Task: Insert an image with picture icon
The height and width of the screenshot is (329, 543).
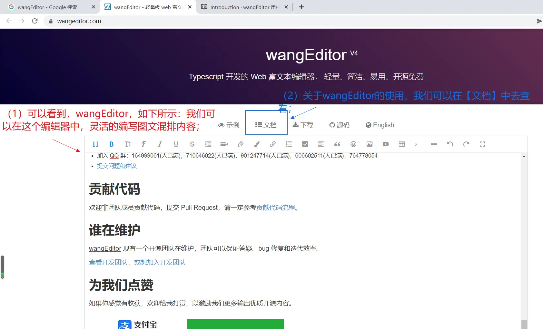Action: point(370,144)
